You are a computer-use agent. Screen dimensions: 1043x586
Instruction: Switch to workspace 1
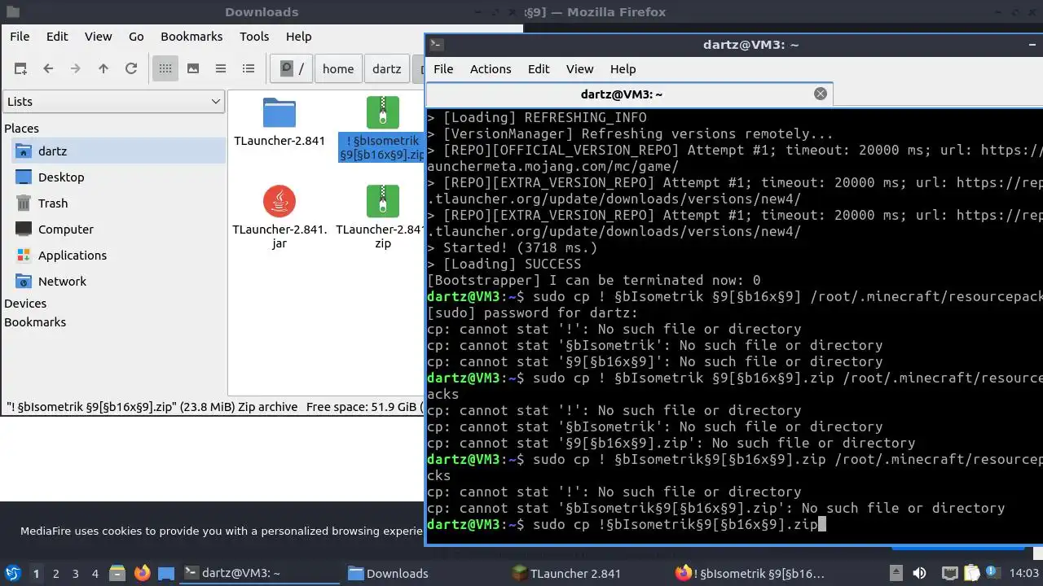pos(36,574)
